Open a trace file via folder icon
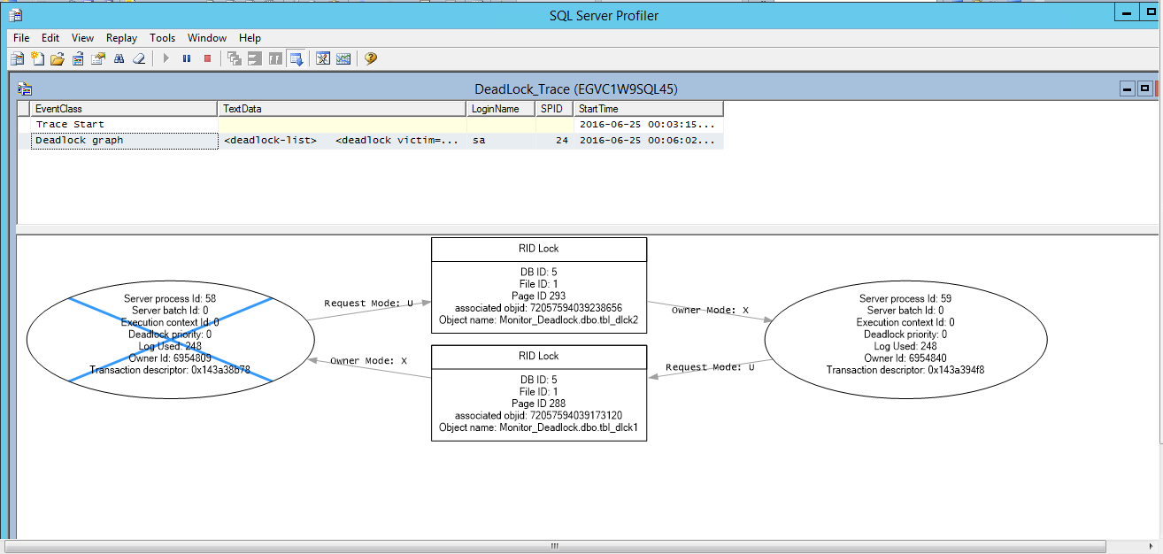1163x554 pixels. pyautogui.click(x=58, y=58)
